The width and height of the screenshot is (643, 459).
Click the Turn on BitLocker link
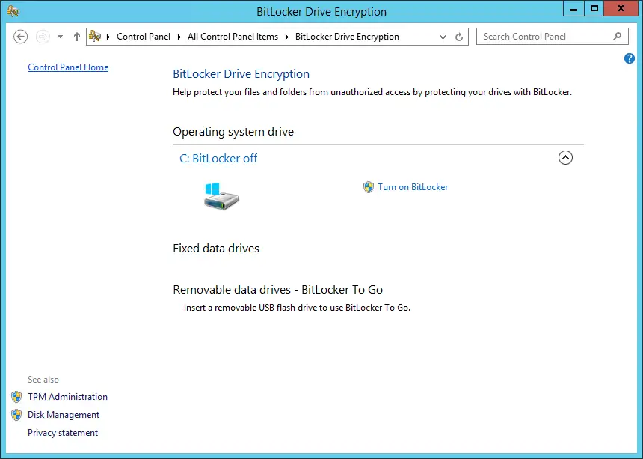(413, 187)
